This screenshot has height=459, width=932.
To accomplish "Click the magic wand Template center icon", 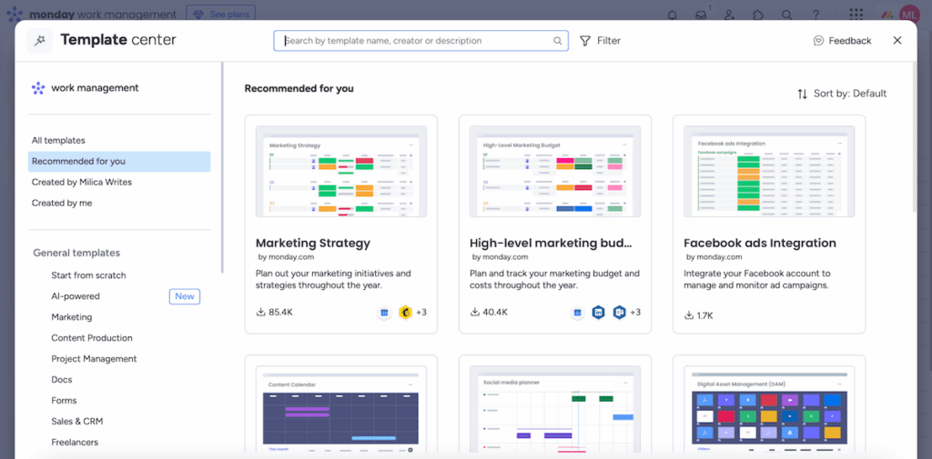I will 39,41.
